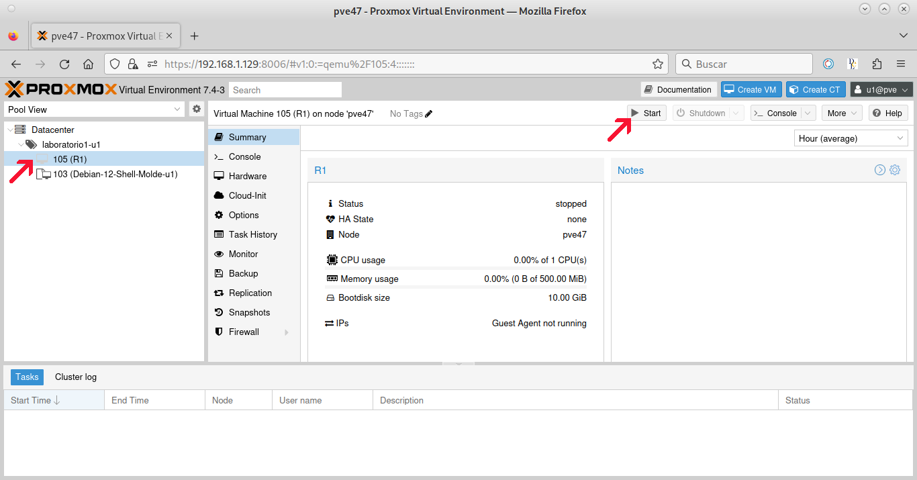Viewport: 917px width, 480px height.
Task: Open the Hardware section icon
Action: click(x=218, y=176)
